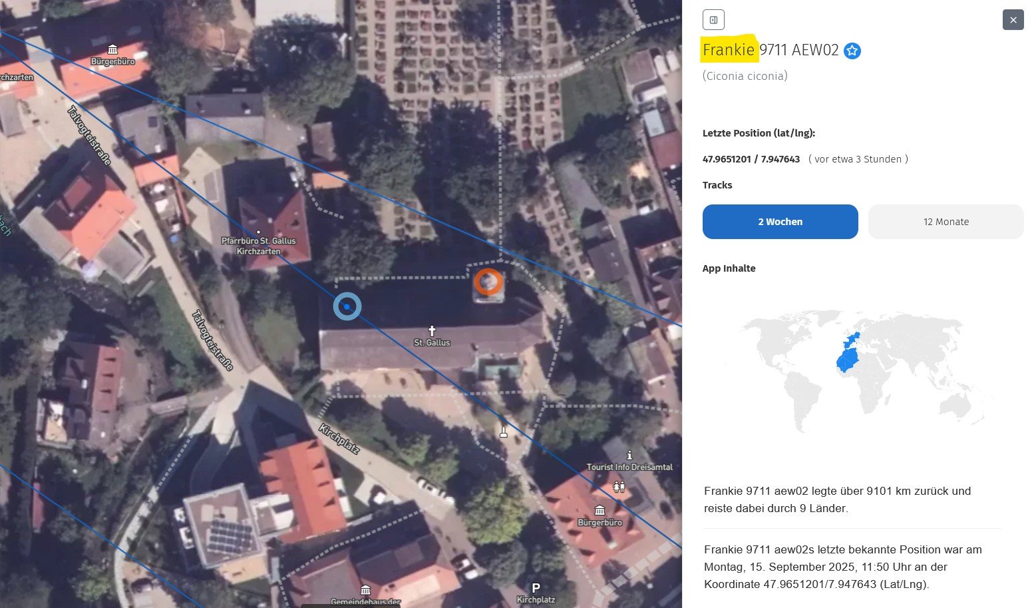Click the monument icon south of the church

point(504,432)
